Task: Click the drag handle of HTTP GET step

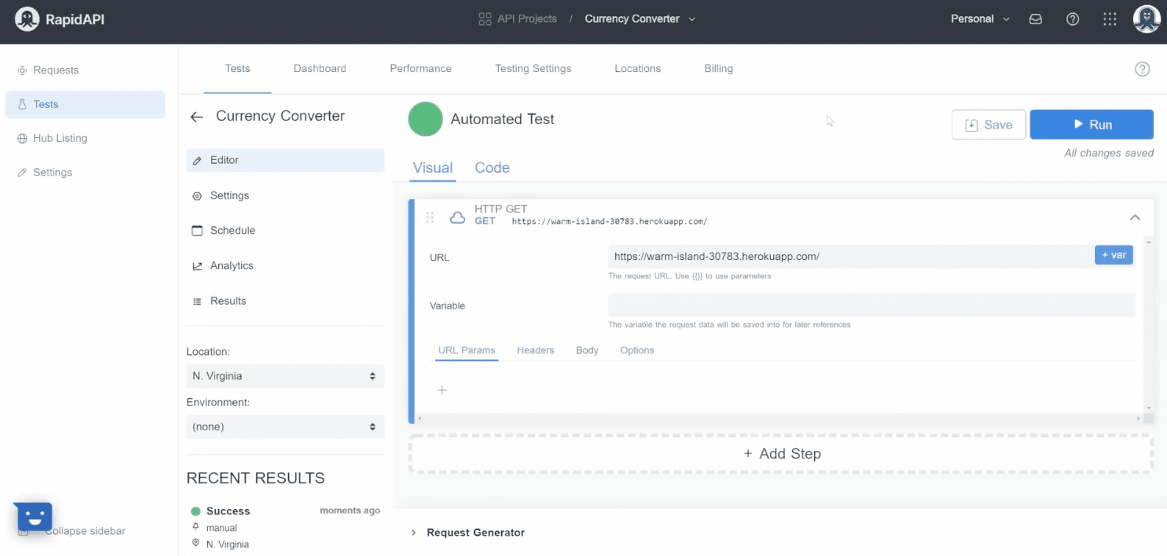Action: coord(430,217)
